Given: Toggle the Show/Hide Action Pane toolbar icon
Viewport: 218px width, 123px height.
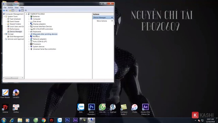Looking at the screenshot, I should (22, 10).
